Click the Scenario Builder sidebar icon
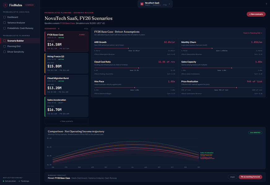Viewport: 270px width, 185px height. coord(4,41)
